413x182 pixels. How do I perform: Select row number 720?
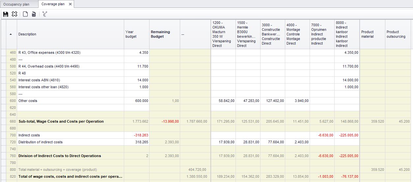point(12,142)
